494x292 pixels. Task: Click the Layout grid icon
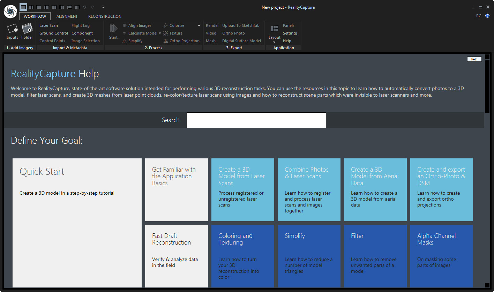pos(275,29)
